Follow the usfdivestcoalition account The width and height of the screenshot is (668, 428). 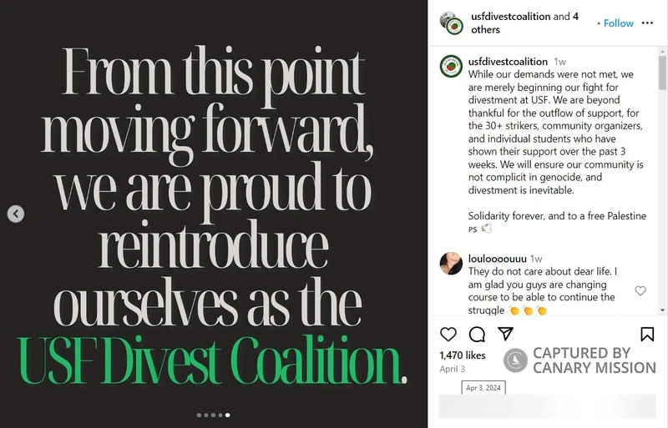pyautogui.click(x=619, y=23)
